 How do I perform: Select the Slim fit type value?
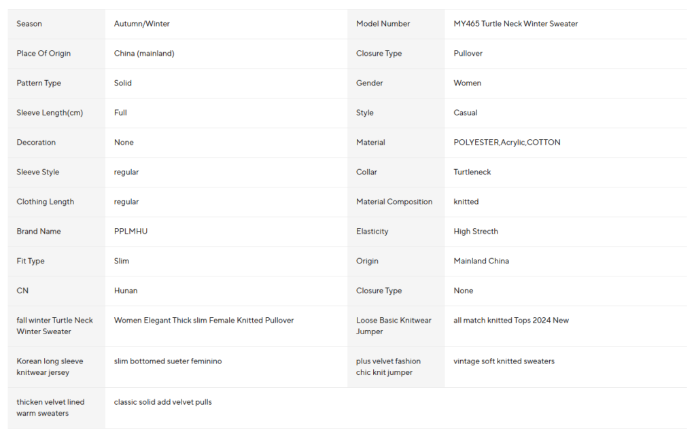pos(122,261)
